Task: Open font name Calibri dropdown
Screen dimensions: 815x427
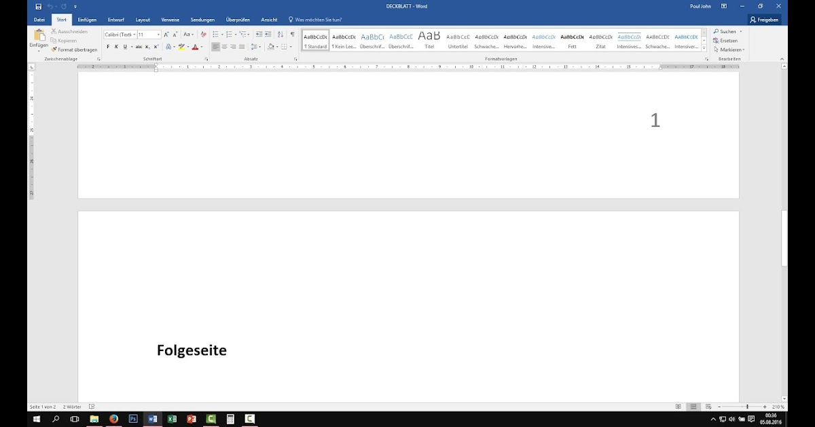Action: [134, 35]
